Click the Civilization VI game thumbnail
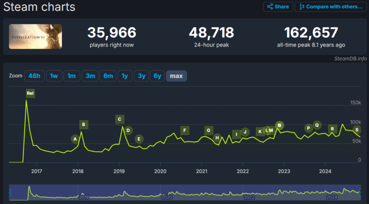This screenshot has height=204, width=369. coord(35,37)
